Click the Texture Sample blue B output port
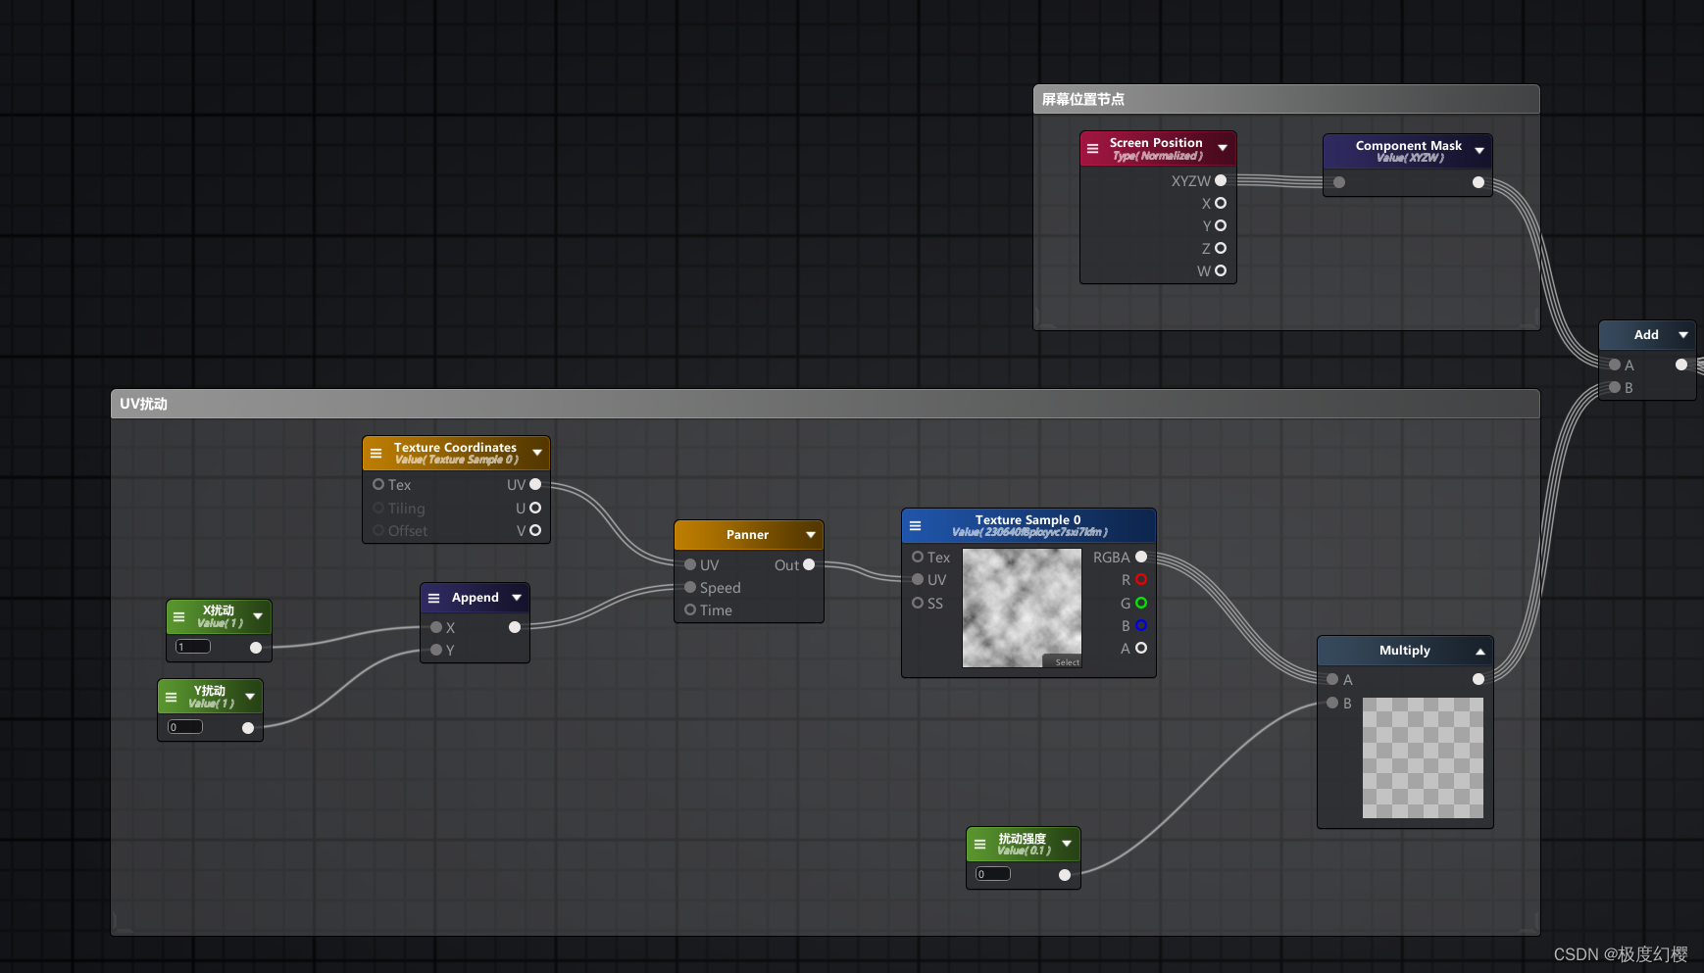This screenshot has height=973, width=1704. [x=1141, y=625]
